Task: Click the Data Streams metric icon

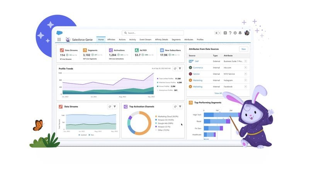Action: click(x=62, y=50)
